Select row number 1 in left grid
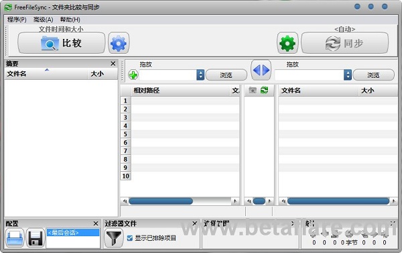The width and height of the screenshot is (402, 253). [x=125, y=101]
